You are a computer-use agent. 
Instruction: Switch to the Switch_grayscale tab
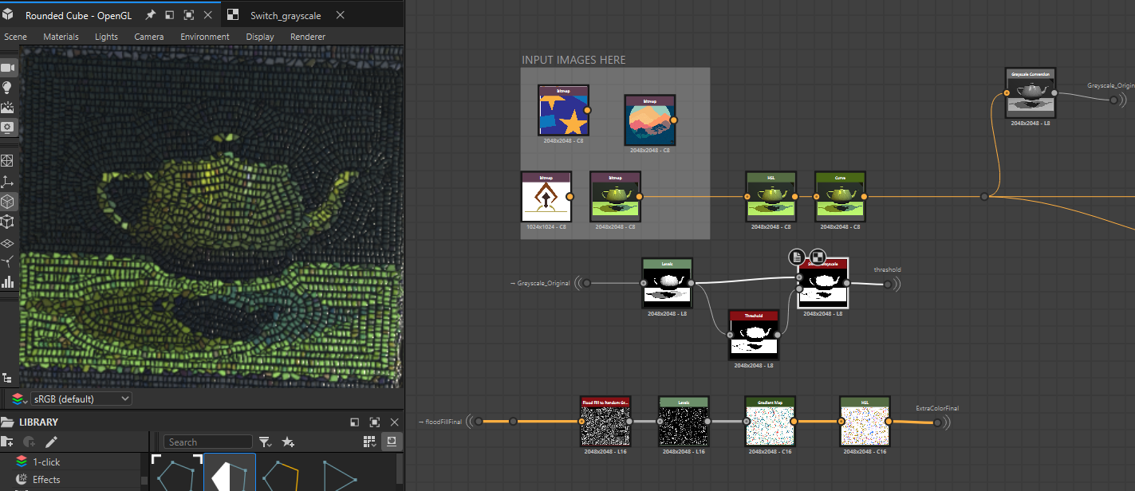286,16
